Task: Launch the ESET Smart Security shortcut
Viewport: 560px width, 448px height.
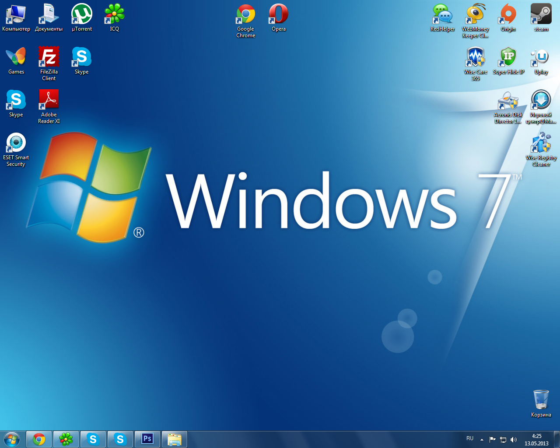Action: (x=16, y=149)
